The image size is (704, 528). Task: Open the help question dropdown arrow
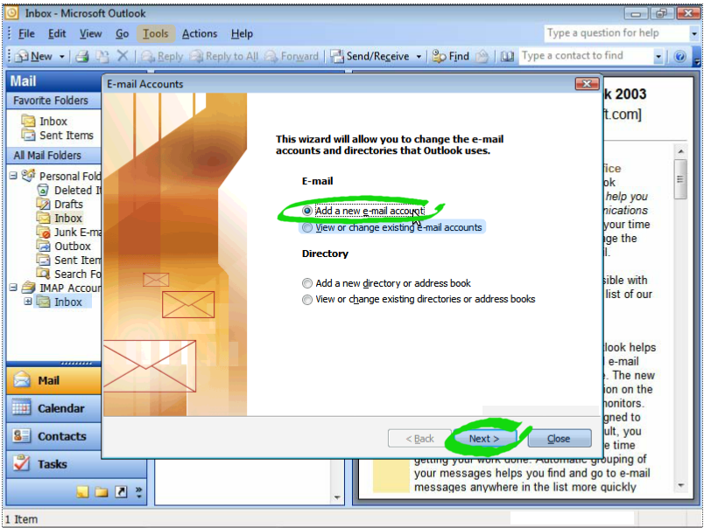[x=694, y=33]
